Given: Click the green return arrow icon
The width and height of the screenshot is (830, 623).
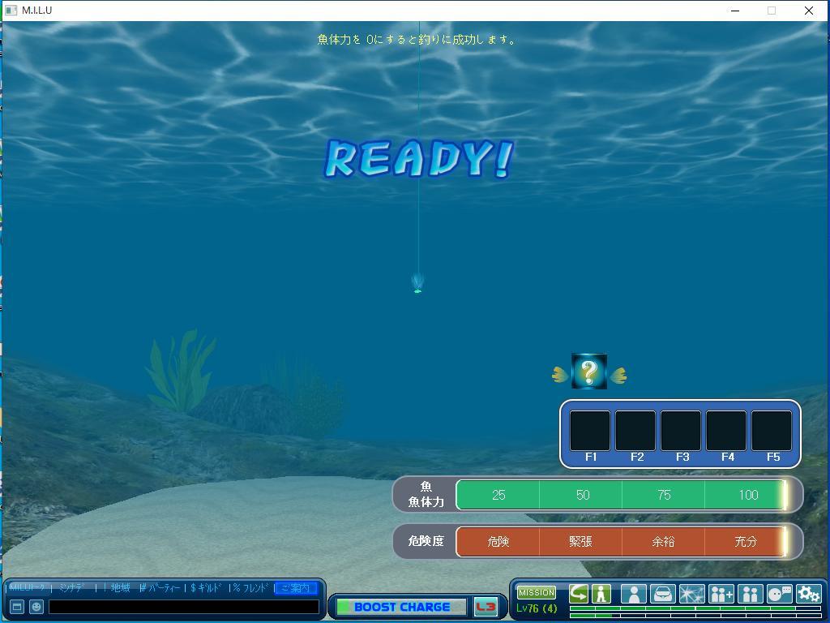Looking at the screenshot, I should (x=579, y=594).
